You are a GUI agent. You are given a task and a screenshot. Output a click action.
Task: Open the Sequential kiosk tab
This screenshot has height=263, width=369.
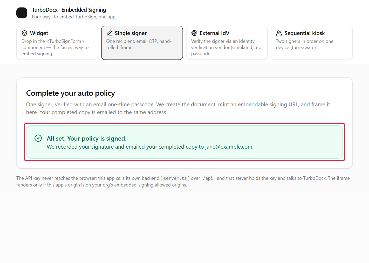pos(312,43)
